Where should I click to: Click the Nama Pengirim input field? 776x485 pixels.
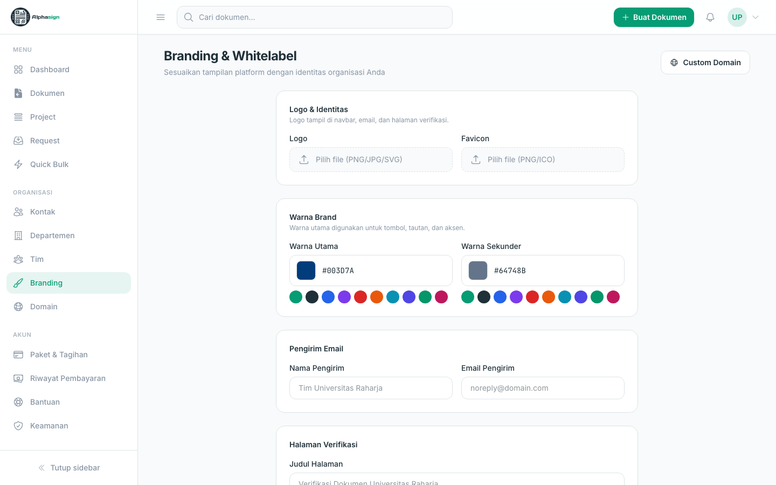click(x=371, y=388)
